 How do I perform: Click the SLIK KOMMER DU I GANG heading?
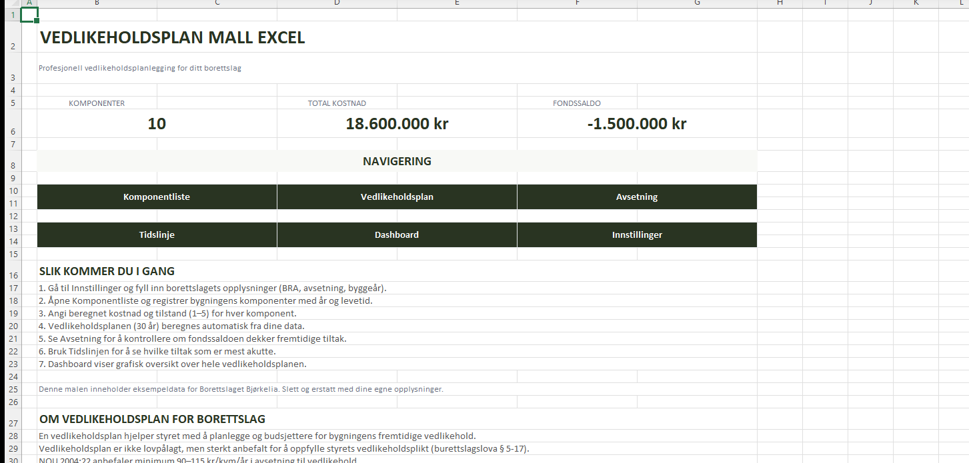pyautogui.click(x=107, y=271)
